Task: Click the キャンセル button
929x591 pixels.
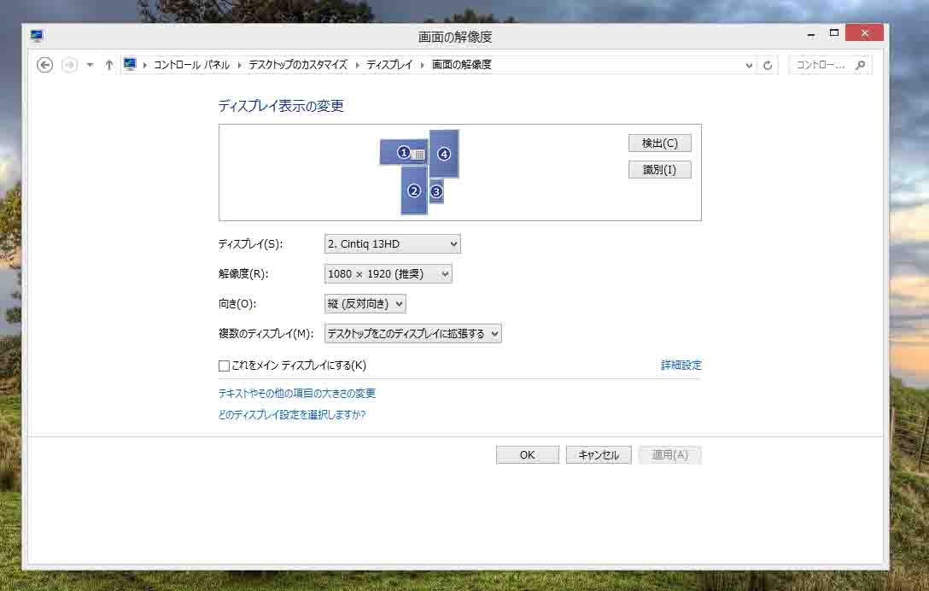Action: tap(599, 454)
